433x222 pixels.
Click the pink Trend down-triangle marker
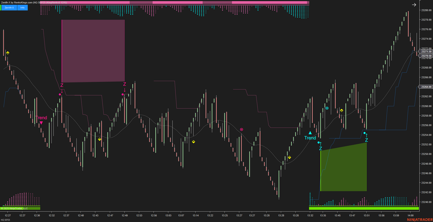pyautogui.click(x=41, y=123)
